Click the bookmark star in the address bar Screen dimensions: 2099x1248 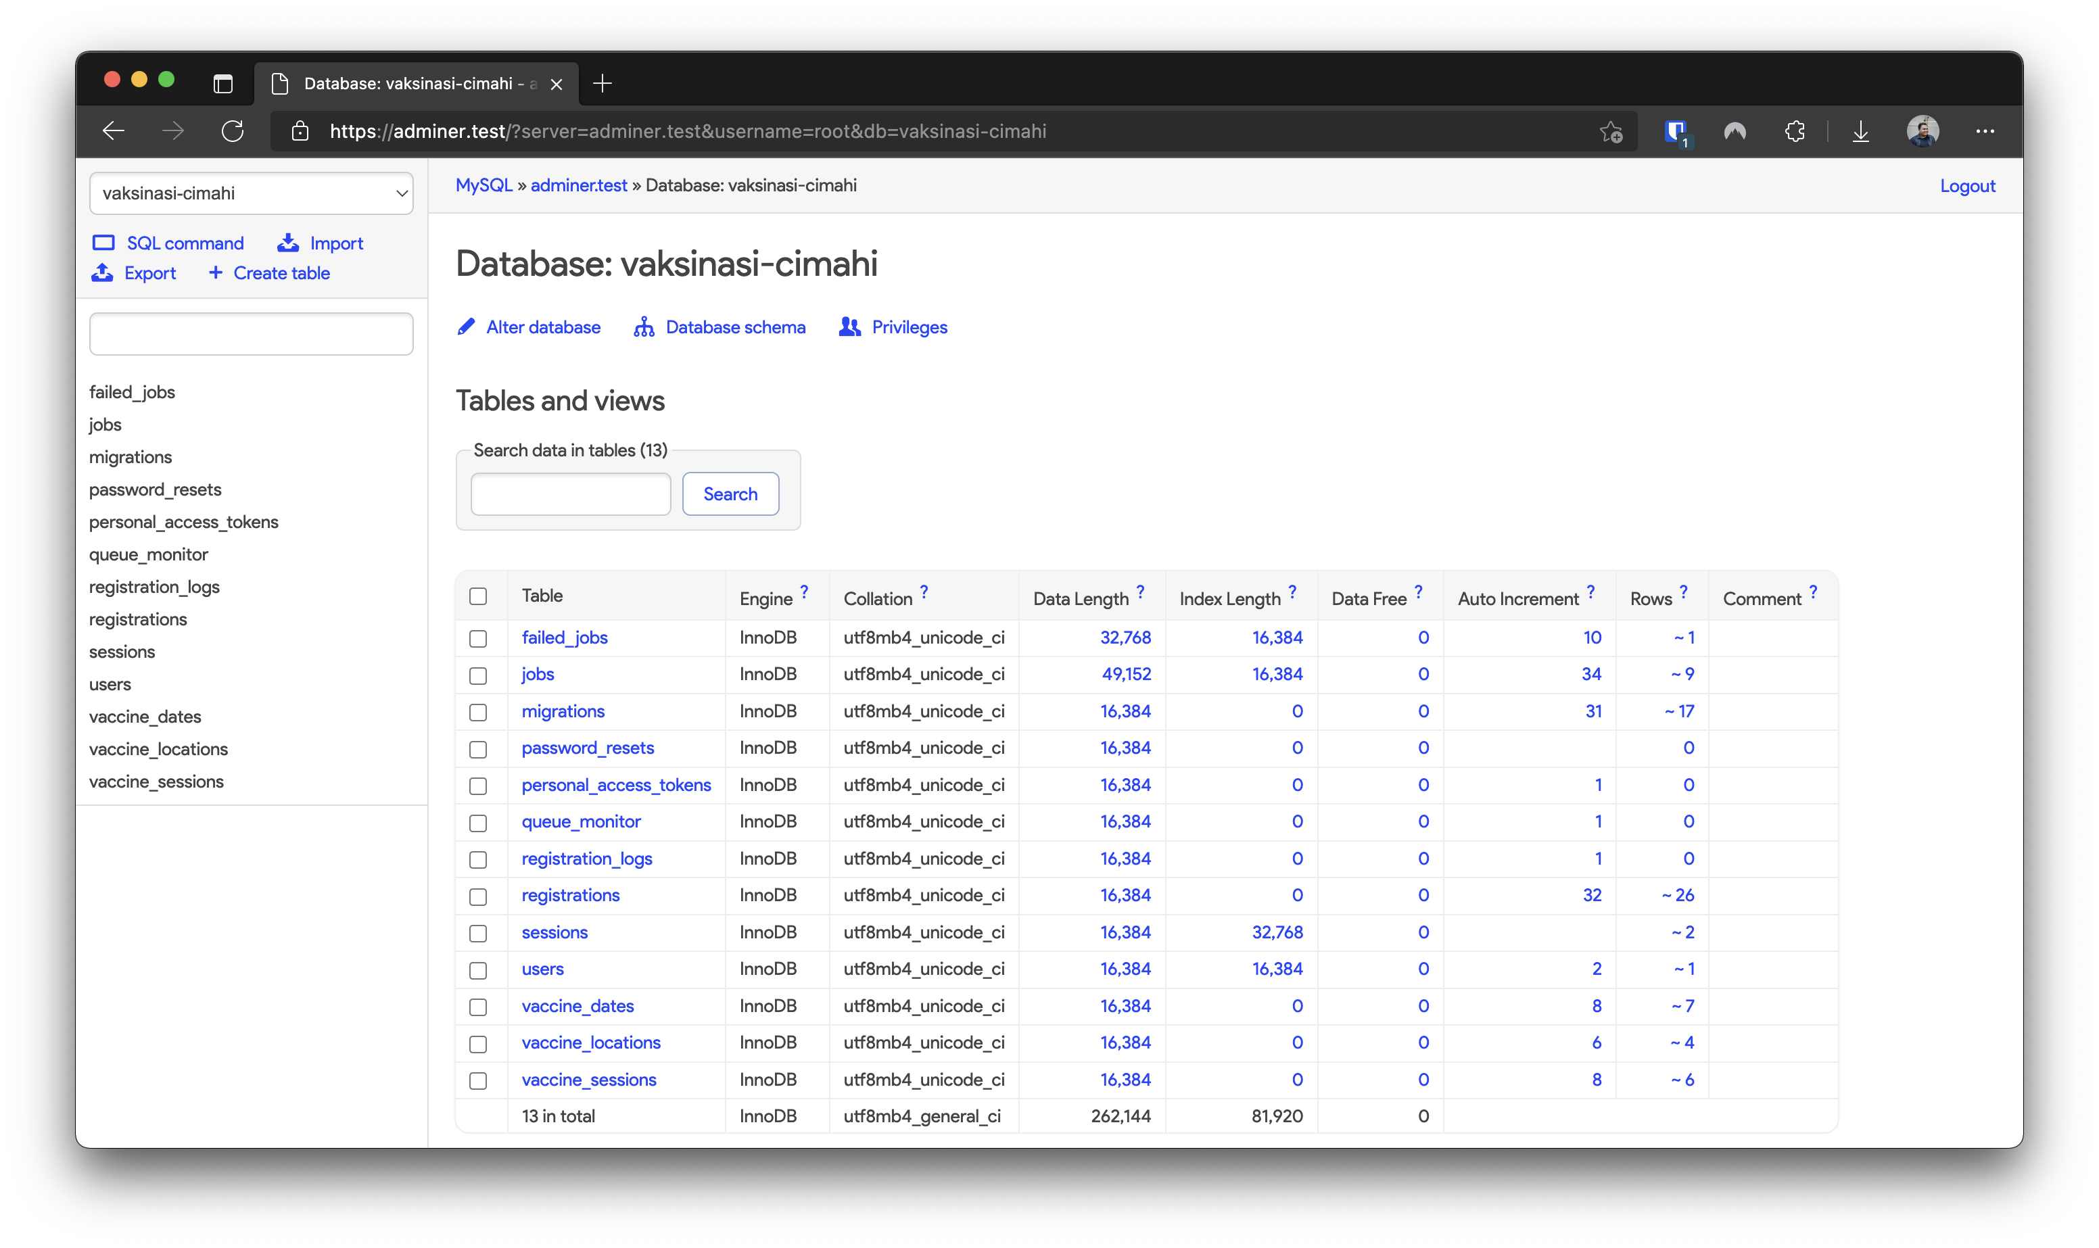[1611, 131]
